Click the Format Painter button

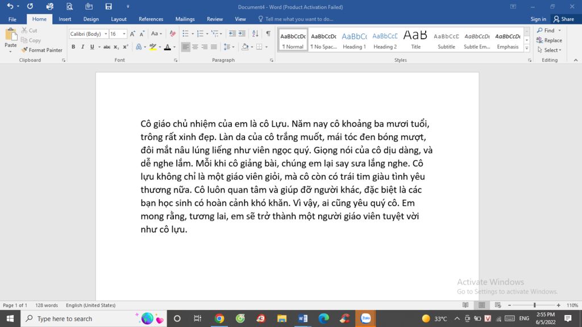pos(41,50)
